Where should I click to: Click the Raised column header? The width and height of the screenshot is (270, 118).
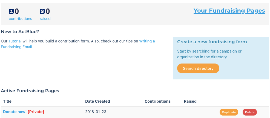(190, 101)
